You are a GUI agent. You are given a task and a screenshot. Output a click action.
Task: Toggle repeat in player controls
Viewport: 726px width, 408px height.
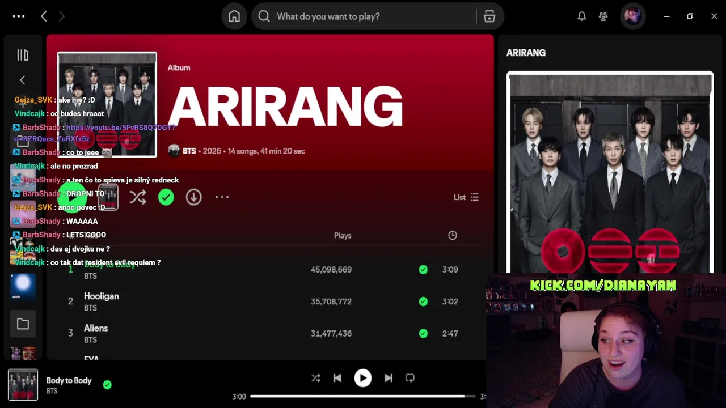point(410,378)
